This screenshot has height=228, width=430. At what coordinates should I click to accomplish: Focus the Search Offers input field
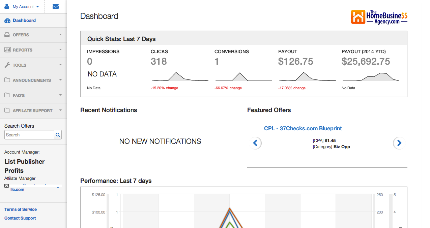pyautogui.click(x=29, y=135)
